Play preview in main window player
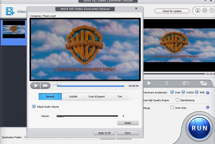Image resolution: width=215 pixels, height=144 pixels. click(x=149, y=83)
